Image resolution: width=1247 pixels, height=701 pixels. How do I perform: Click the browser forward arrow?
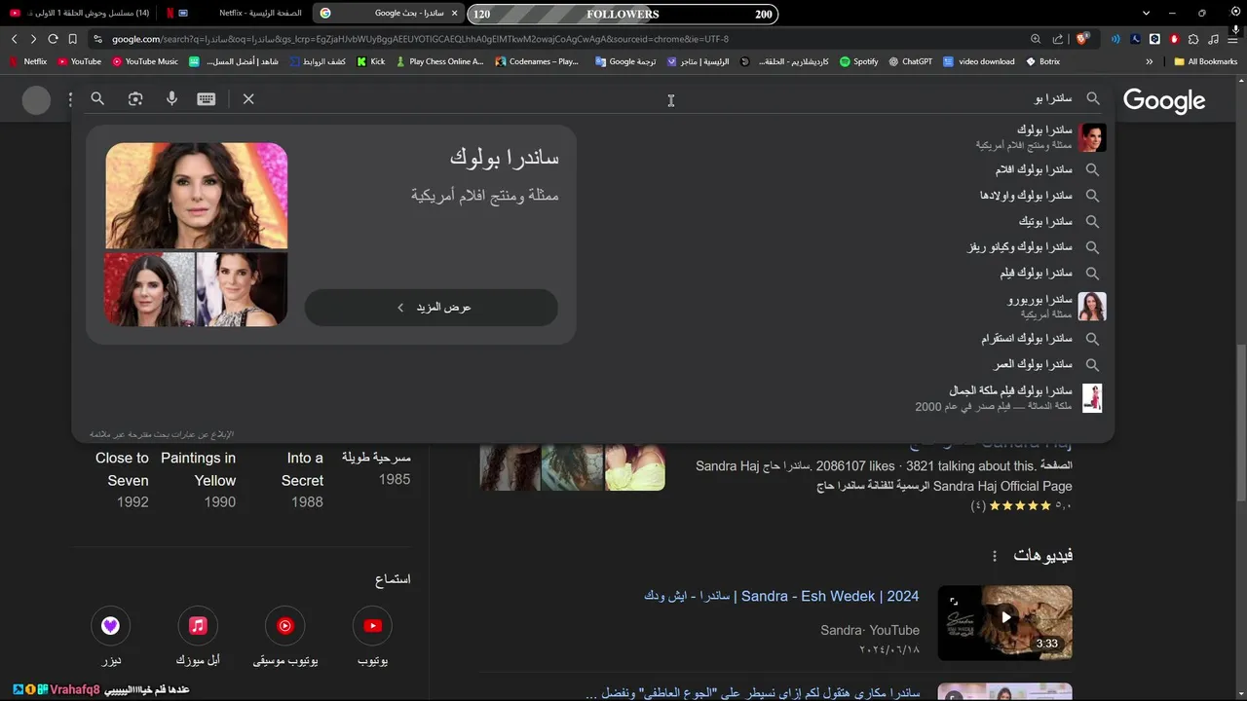(x=33, y=39)
